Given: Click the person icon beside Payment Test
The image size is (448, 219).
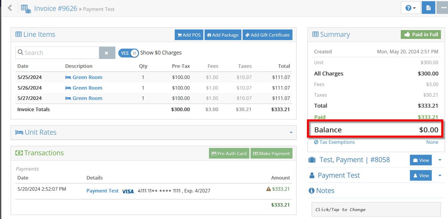Looking at the screenshot, I should [312, 176].
